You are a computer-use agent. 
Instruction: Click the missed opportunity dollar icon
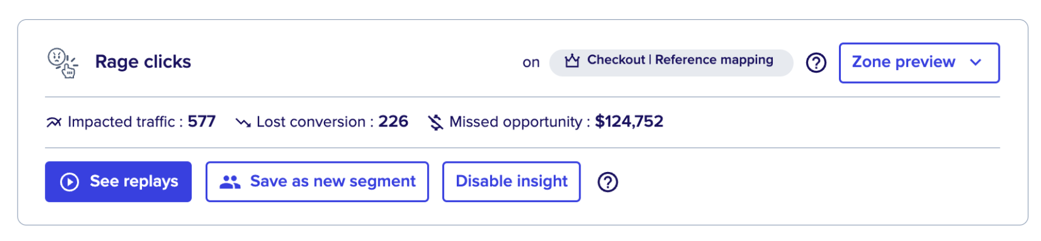(436, 122)
